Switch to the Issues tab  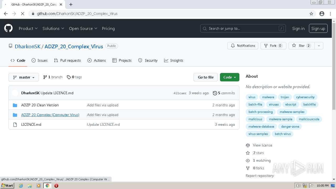click(x=39, y=60)
